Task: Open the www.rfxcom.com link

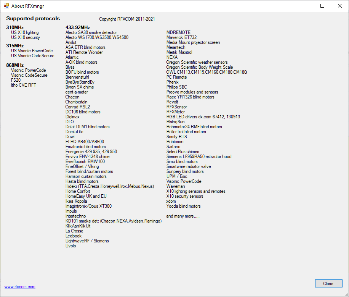Action: tap(20, 287)
